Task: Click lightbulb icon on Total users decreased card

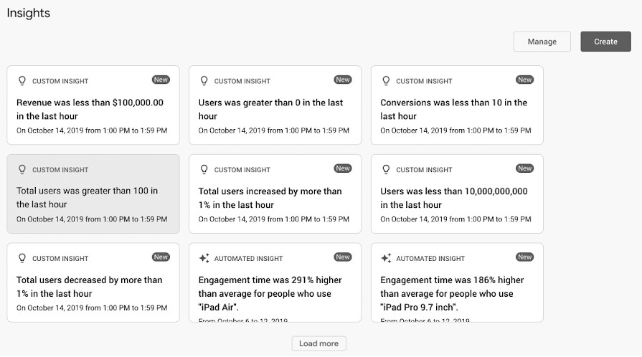Action: tap(22, 258)
